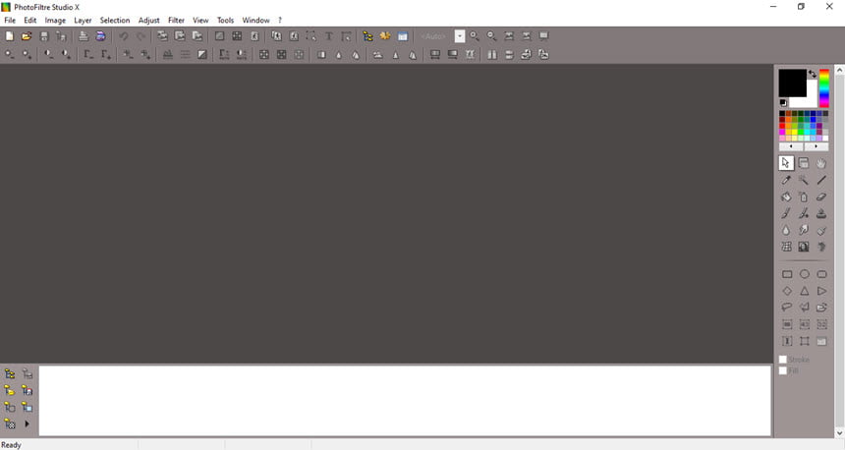Click the Save floppy disk icon
This screenshot has height=450, width=845.
(x=44, y=36)
